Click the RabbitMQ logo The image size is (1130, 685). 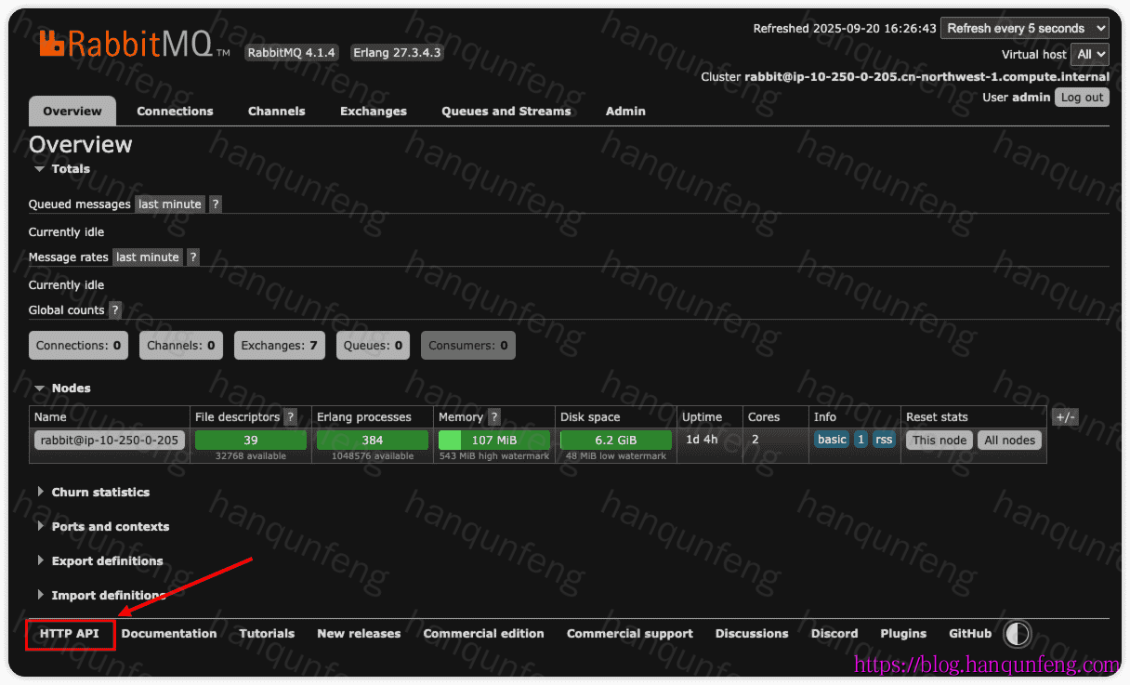135,43
